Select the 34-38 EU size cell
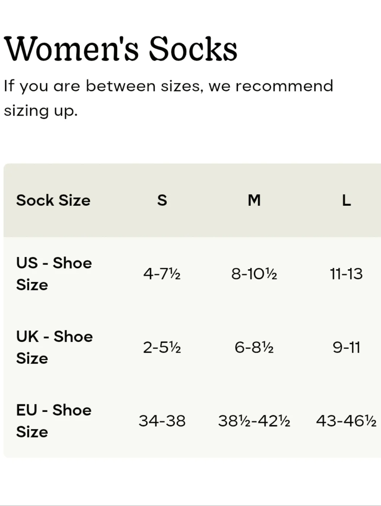 pyautogui.click(x=162, y=421)
